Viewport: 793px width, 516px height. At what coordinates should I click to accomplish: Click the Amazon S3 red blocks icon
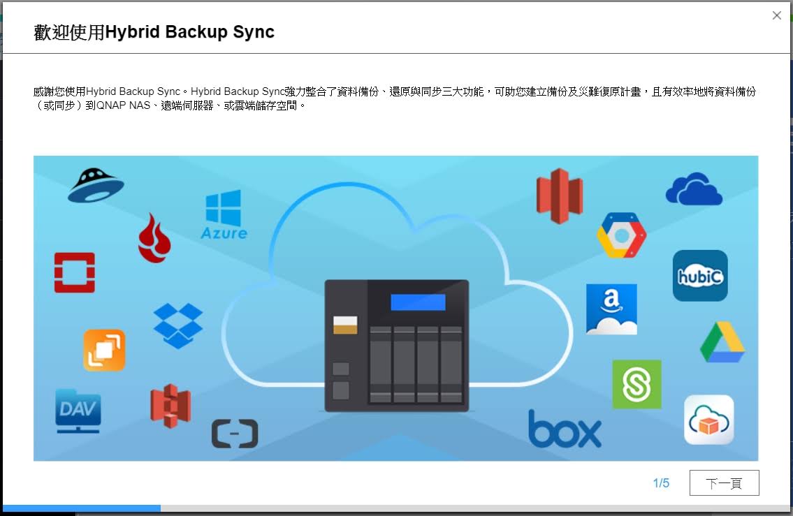(x=170, y=406)
